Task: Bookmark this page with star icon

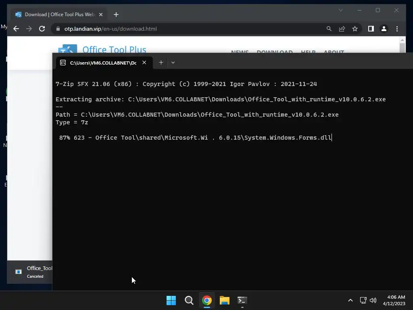Action: click(x=355, y=29)
